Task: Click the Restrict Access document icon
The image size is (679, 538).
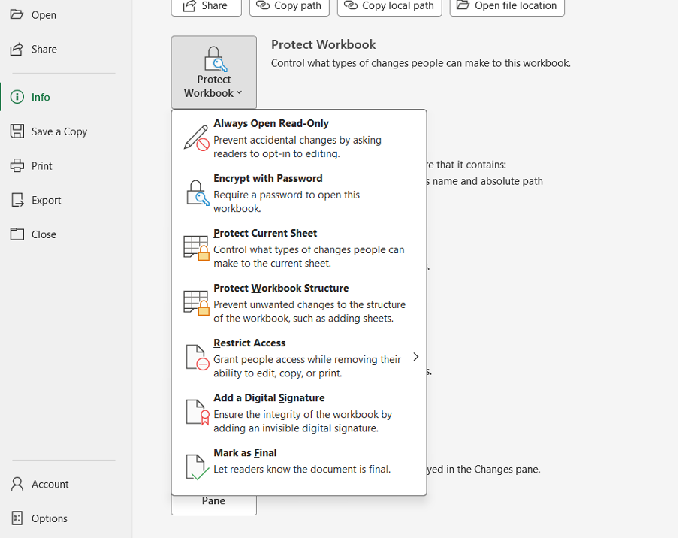Action: [x=196, y=358]
